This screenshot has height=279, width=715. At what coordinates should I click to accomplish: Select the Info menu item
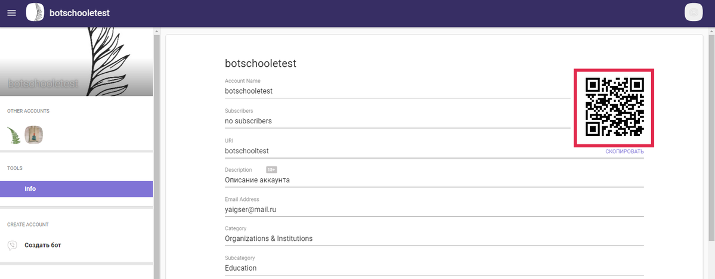click(x=76, y=189)
